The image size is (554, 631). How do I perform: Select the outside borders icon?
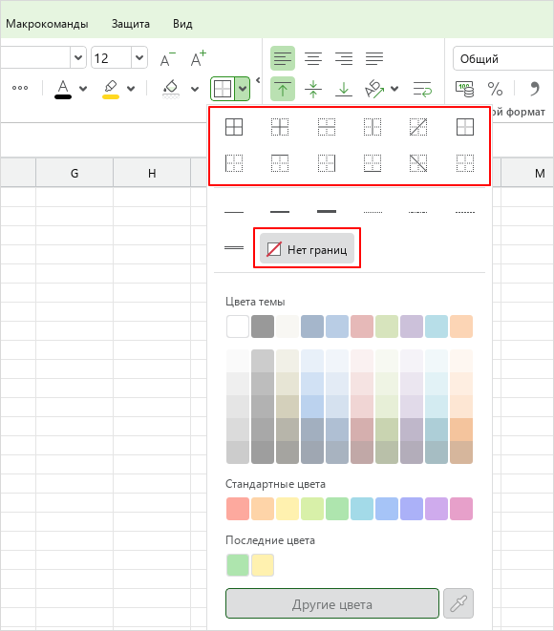click(465, 127)
